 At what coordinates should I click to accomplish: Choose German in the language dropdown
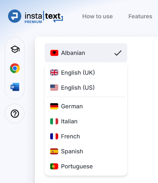click(86, 106)
